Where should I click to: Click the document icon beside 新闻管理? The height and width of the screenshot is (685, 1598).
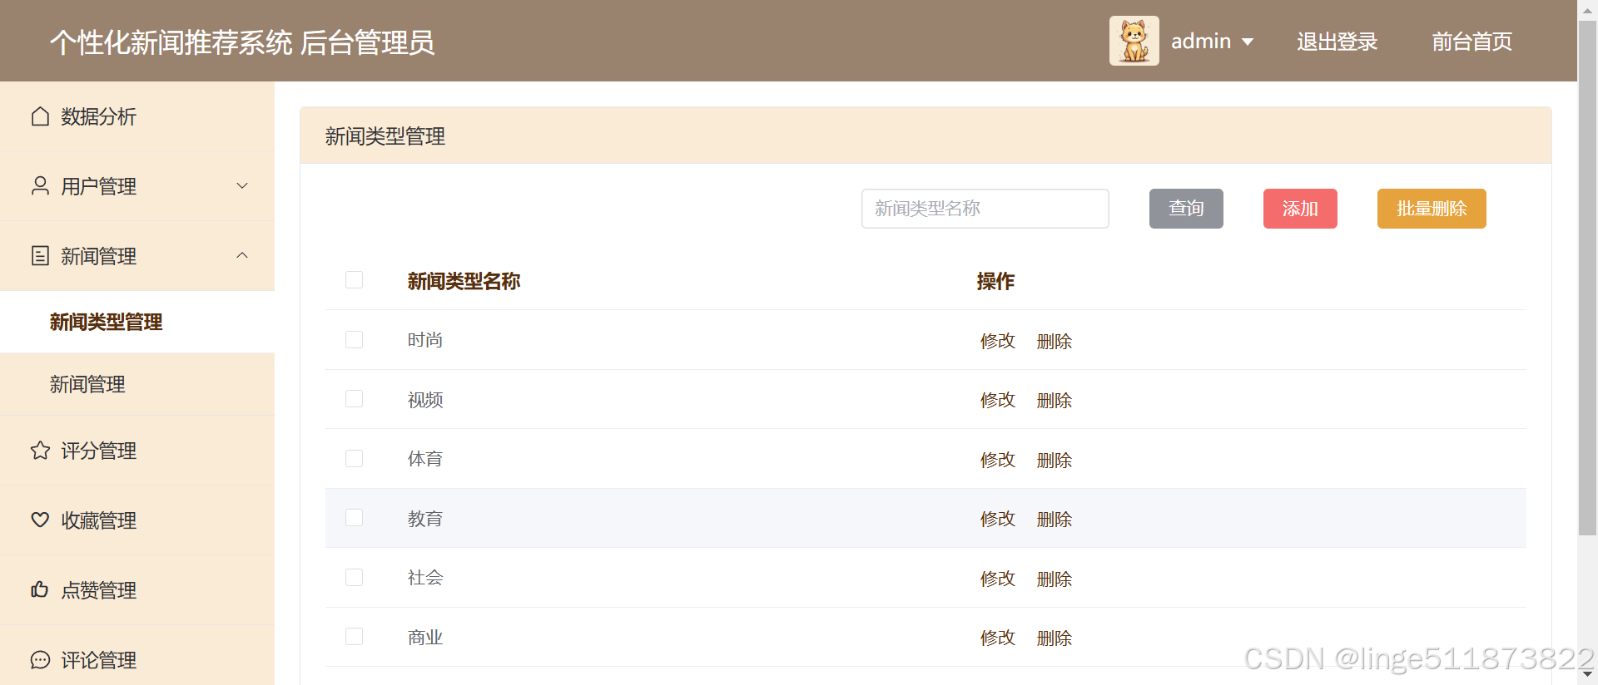tap(40, 255)
